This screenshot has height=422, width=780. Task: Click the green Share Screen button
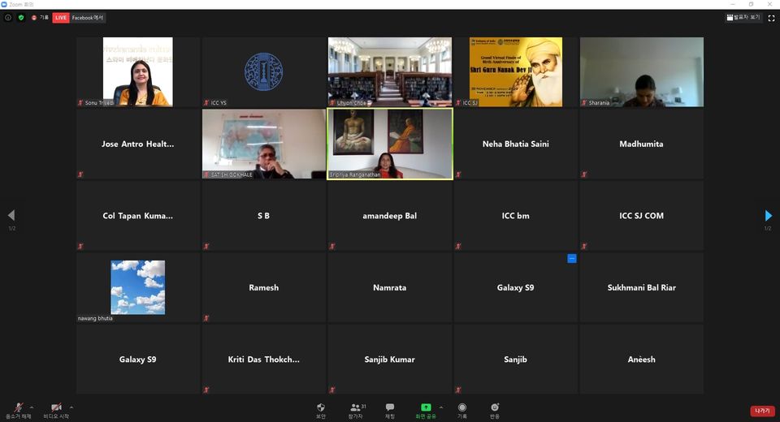click(425, 408)
